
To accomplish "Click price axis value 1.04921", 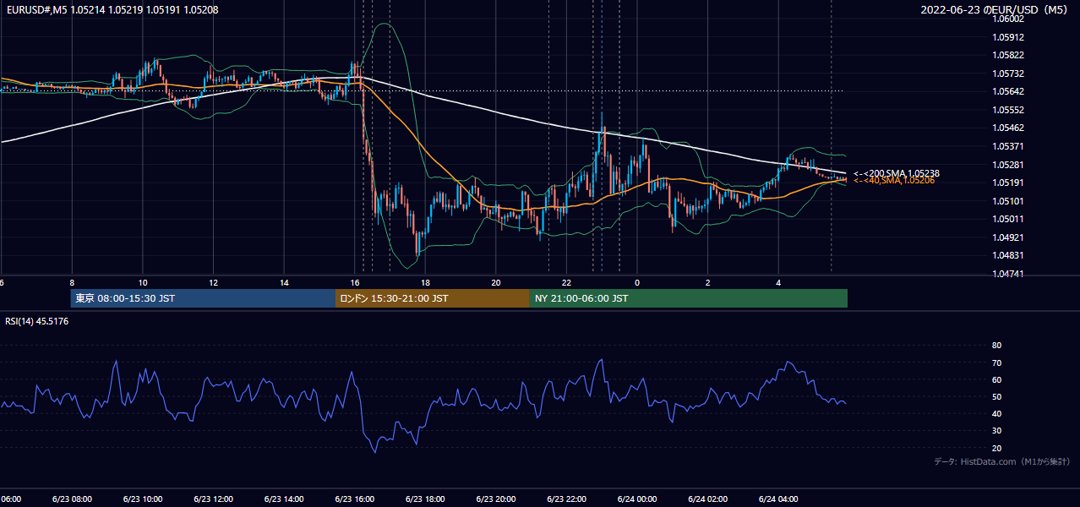I will [1007, 237].
